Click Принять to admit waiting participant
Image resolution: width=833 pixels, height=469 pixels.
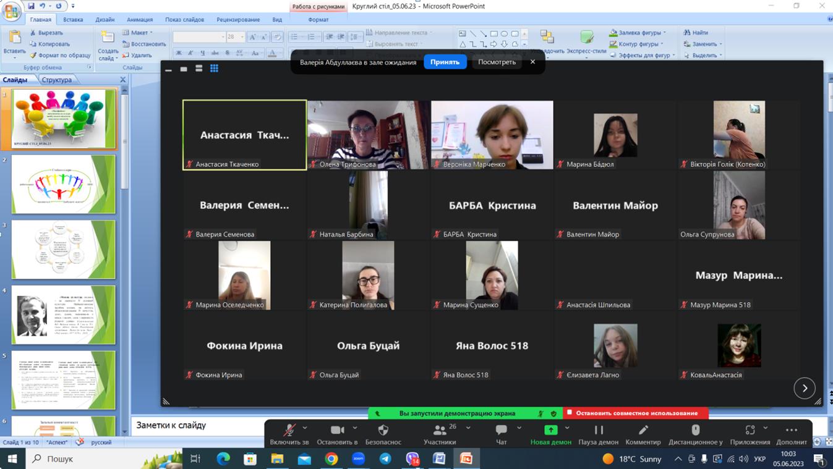pos(445,62)
